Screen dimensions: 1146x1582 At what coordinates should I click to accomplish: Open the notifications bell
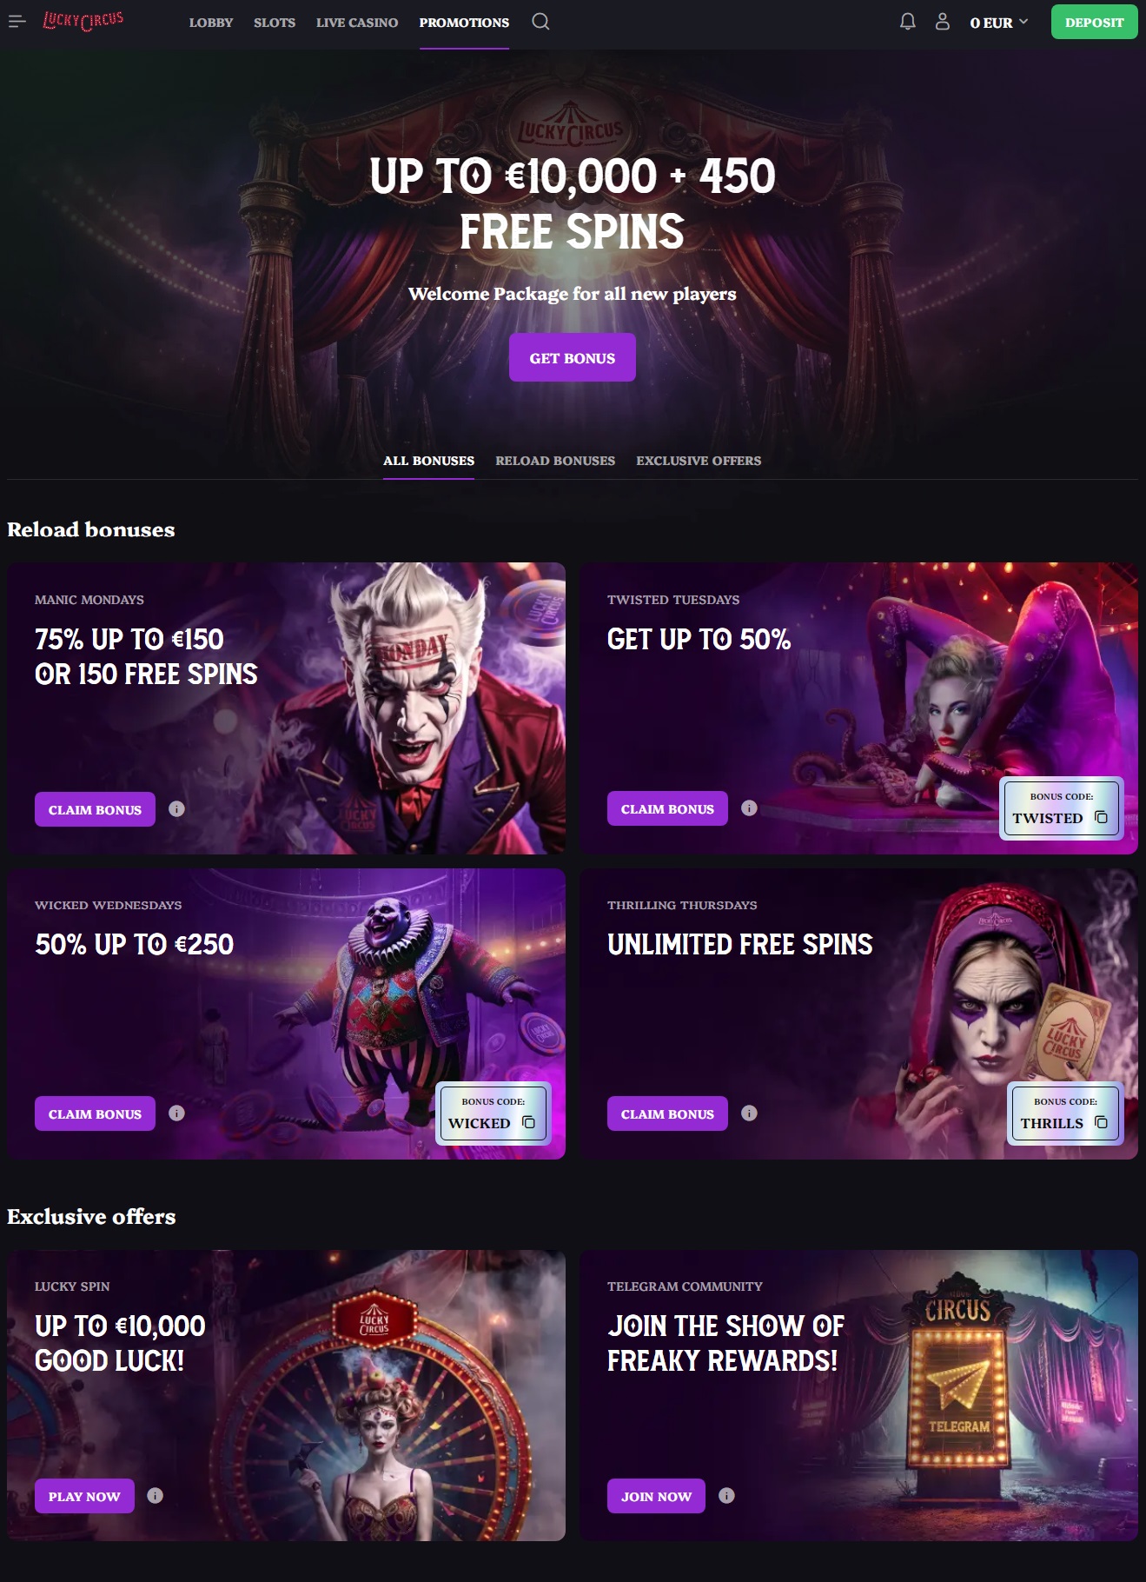pyautogui.click(x=907, y=22)
